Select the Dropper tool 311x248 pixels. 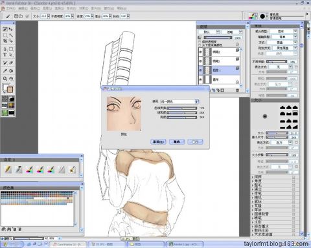pyautogui.click(x=5, y=70)
